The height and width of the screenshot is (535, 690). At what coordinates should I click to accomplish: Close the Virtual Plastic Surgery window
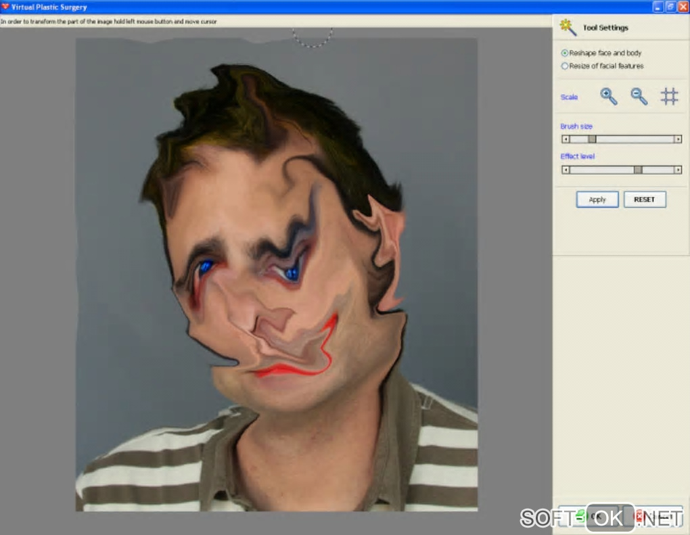(683, 7)
